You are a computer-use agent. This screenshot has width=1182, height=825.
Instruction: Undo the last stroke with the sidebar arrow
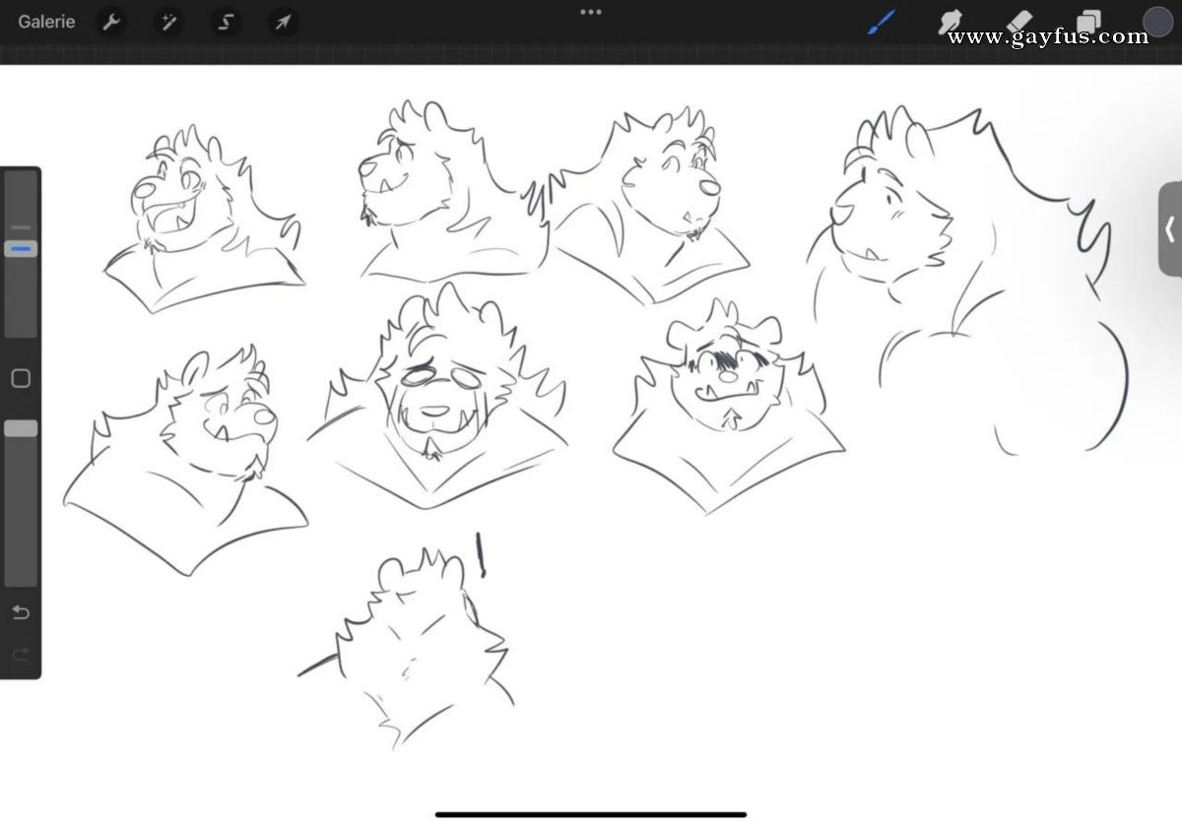pyautogui.click(x=21, y=612)
